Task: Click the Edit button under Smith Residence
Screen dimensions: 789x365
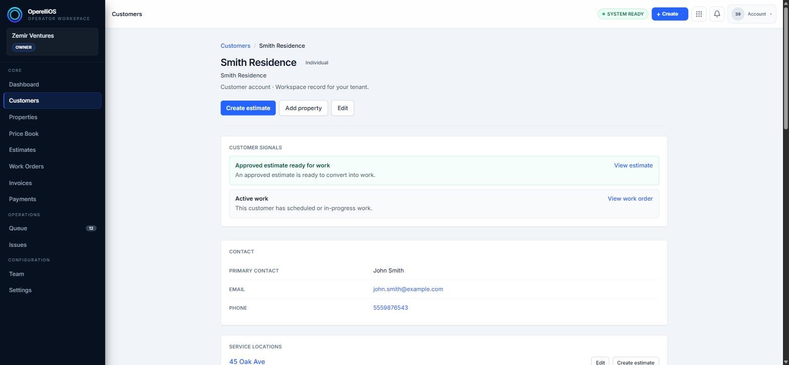Action: (343, 108)
